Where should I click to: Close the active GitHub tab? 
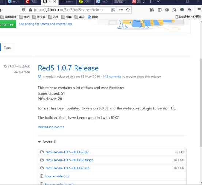(x=55, y=1)
